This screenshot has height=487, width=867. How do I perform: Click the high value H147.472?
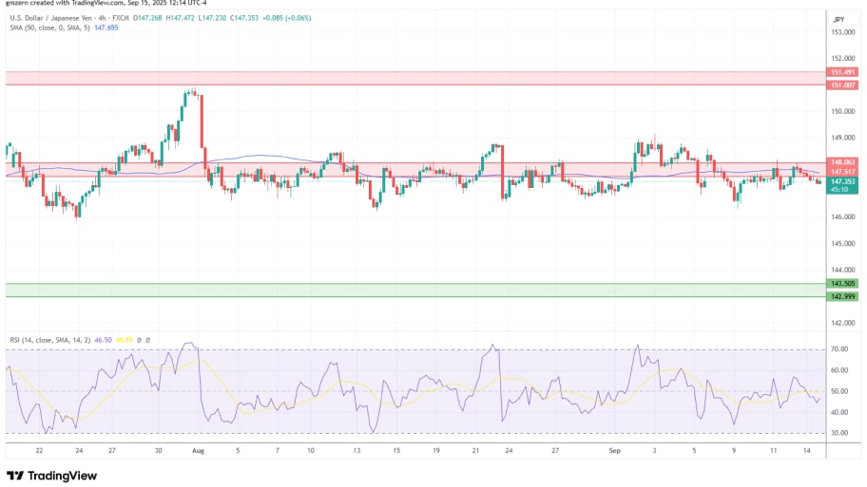click(x=181, y=18)
